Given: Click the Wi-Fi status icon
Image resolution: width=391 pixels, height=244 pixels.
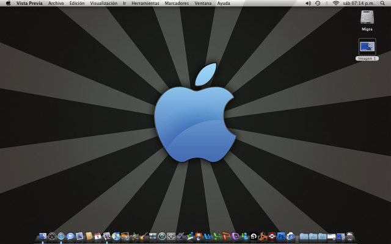Looking at the screenshot, I should [x=336, y=3].
